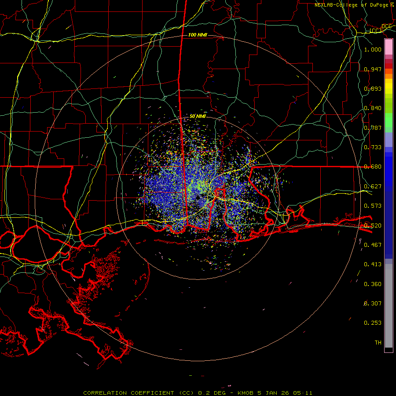The width and height of the screenshot is (396, 396).
Task: Click the 0.893 color scale value
Action: [x=373, y=88]
